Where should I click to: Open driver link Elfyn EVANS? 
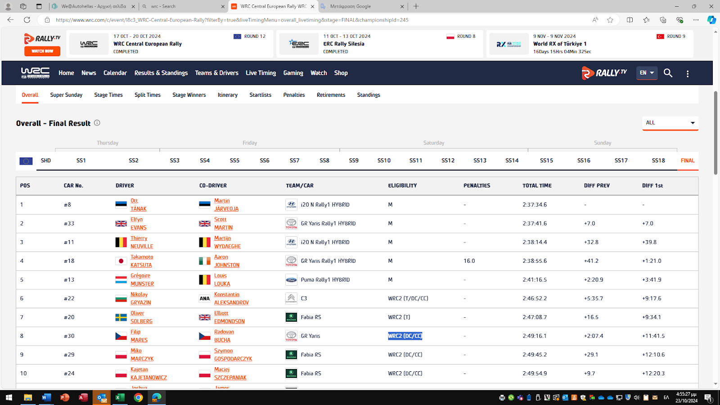tap(139, 224)
